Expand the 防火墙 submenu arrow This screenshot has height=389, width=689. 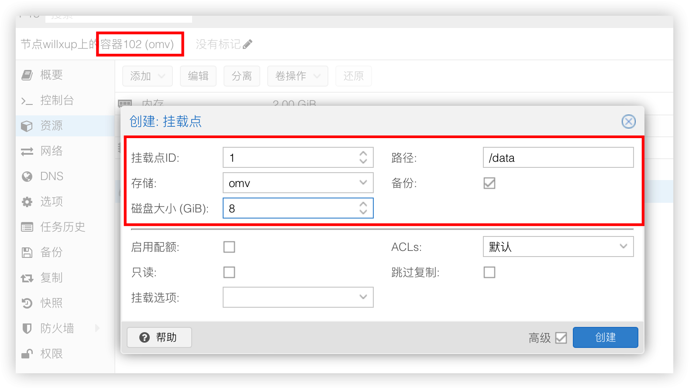(97, 328)
